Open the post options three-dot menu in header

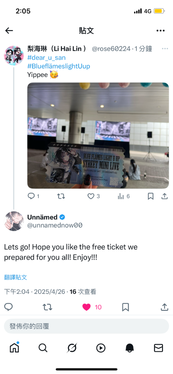click(x=161, y=31)
